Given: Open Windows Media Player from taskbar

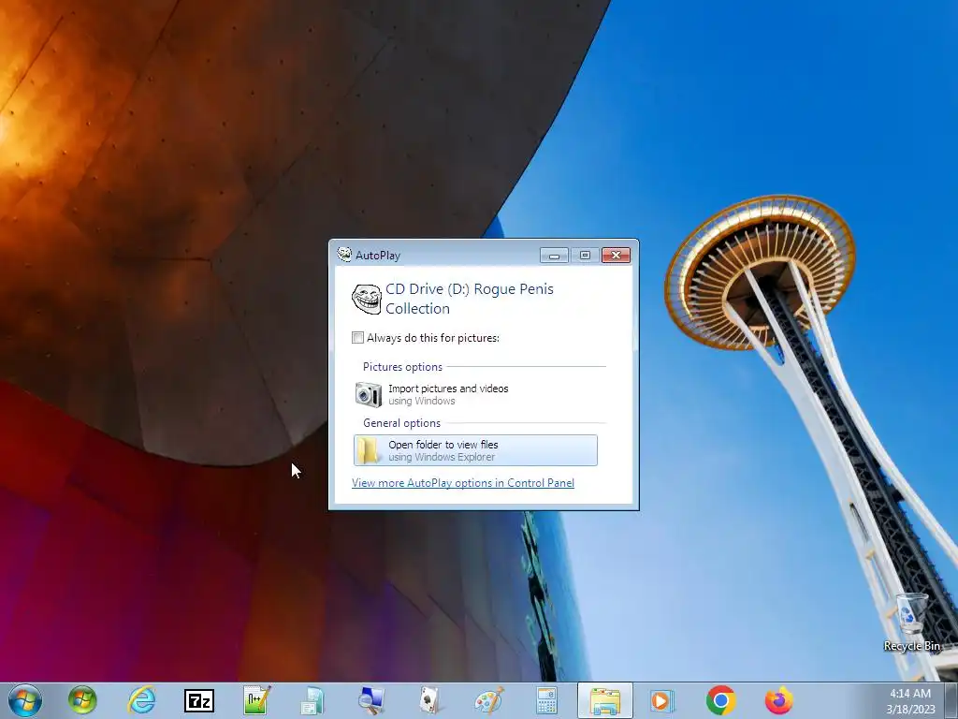Looking at the screenshot, I should [662, 700].
